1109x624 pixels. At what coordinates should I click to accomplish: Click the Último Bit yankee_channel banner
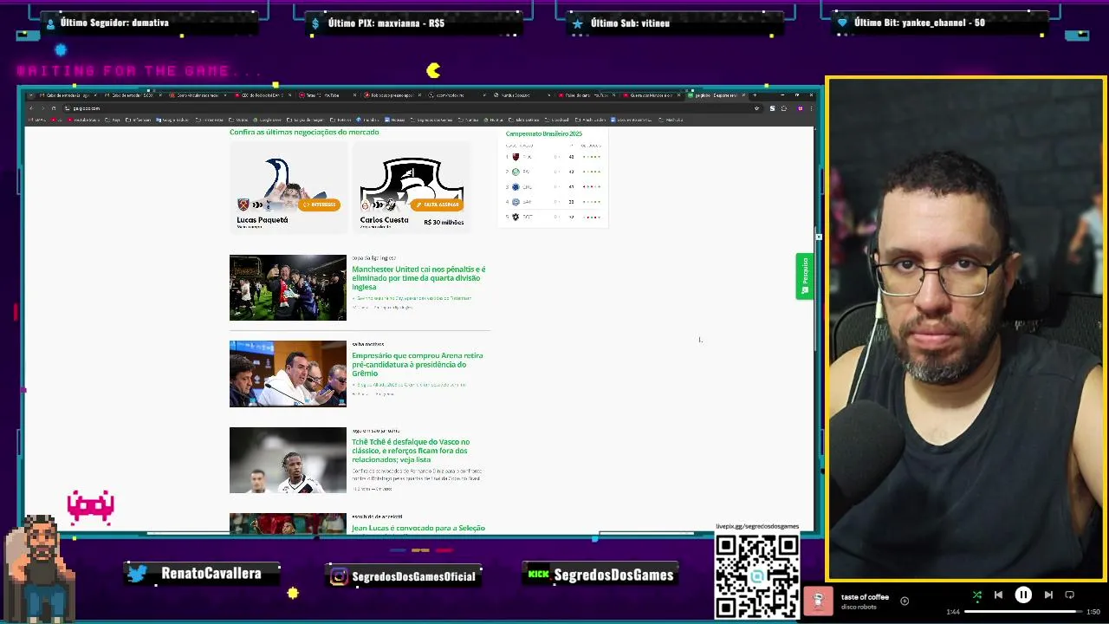click(940, 23)
